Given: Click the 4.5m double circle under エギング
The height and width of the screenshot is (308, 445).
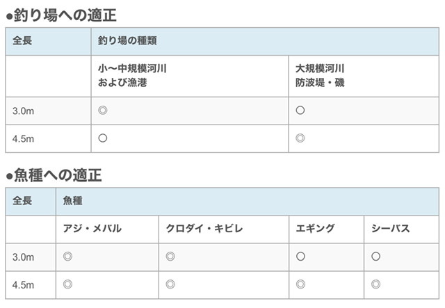Looking at the screenshot, I should (300, 284).
